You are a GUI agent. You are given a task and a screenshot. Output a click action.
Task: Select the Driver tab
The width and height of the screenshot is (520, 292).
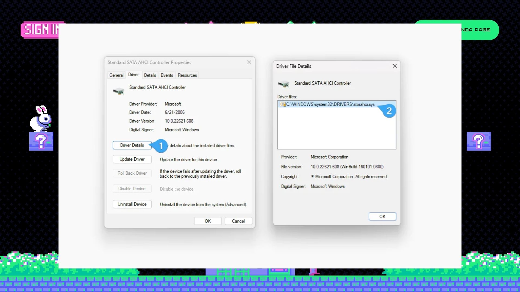pyautogui.click(x=133, y=75)
